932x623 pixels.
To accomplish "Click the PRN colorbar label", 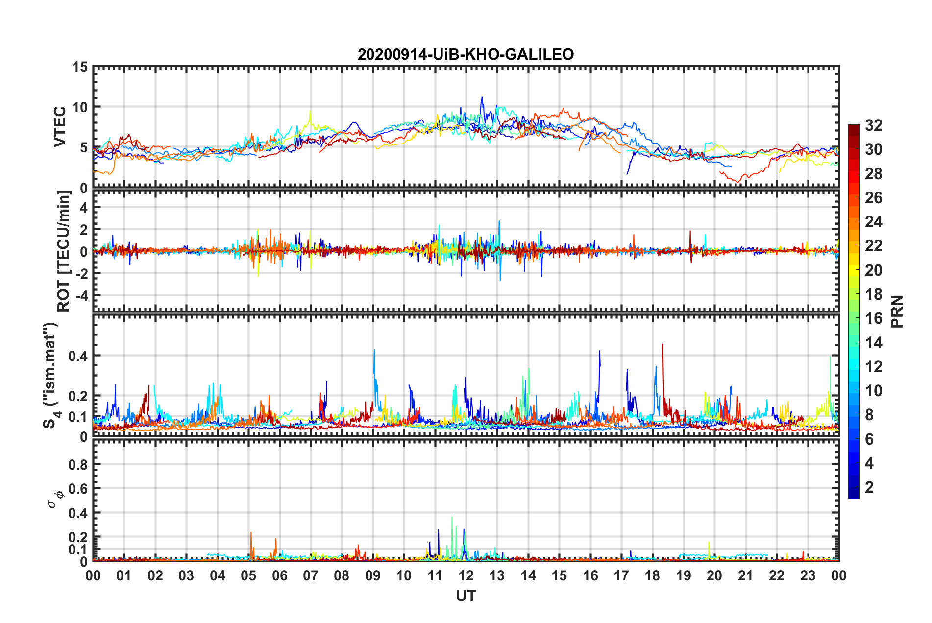I will [x=897, y=311].
